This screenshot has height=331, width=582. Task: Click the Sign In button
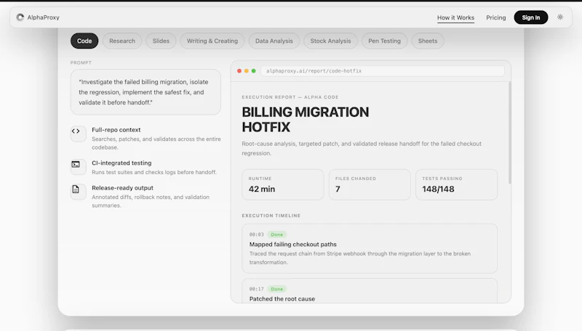coord(531,17)
